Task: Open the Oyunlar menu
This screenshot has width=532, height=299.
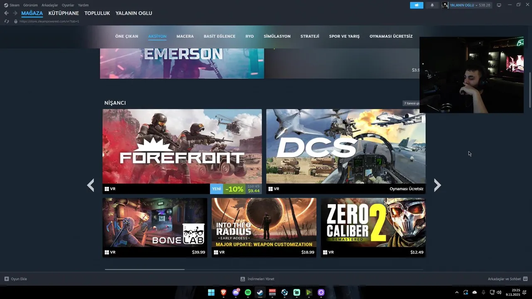Action: click(x=68, y=5)
